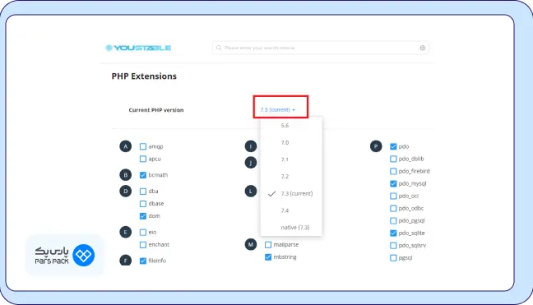Screen dimensions: 533x305
Task: Enable the eio extension checkbox
Action: click(143, 233)
